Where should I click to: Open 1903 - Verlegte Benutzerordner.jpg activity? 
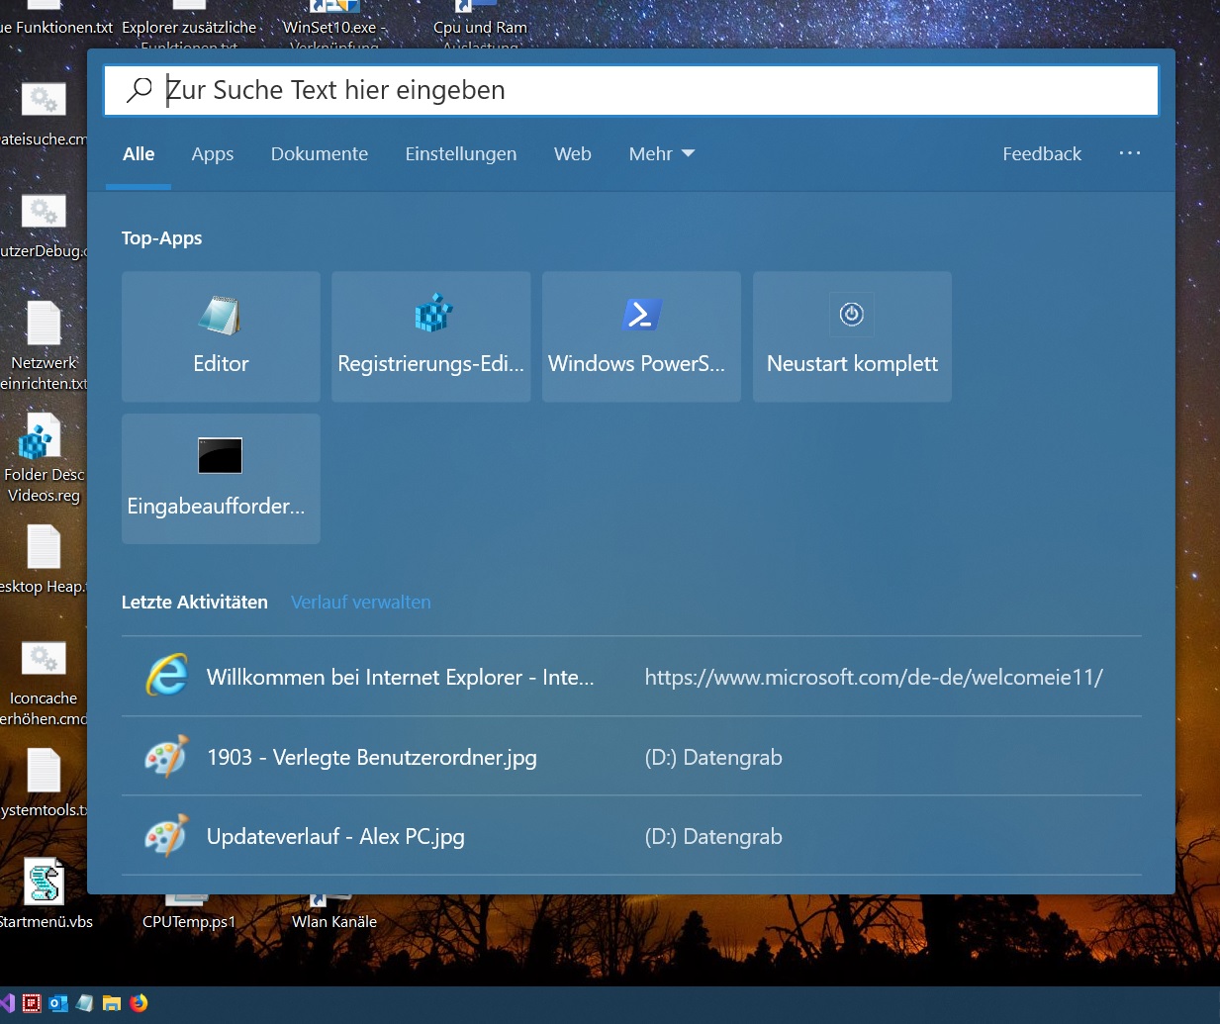click(x=631, y=756)
